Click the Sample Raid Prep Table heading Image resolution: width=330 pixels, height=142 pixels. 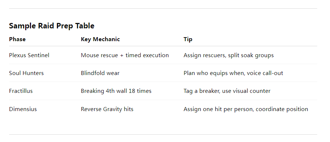point(51,26)
